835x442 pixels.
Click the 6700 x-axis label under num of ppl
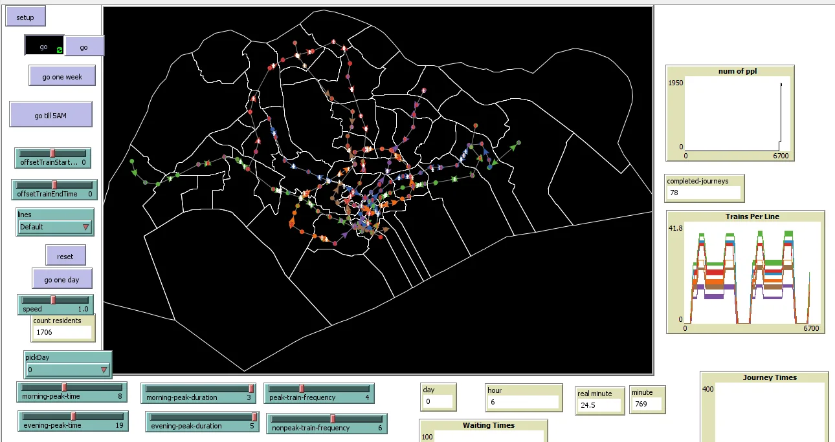pyautogui.click(x=781, y=156)
